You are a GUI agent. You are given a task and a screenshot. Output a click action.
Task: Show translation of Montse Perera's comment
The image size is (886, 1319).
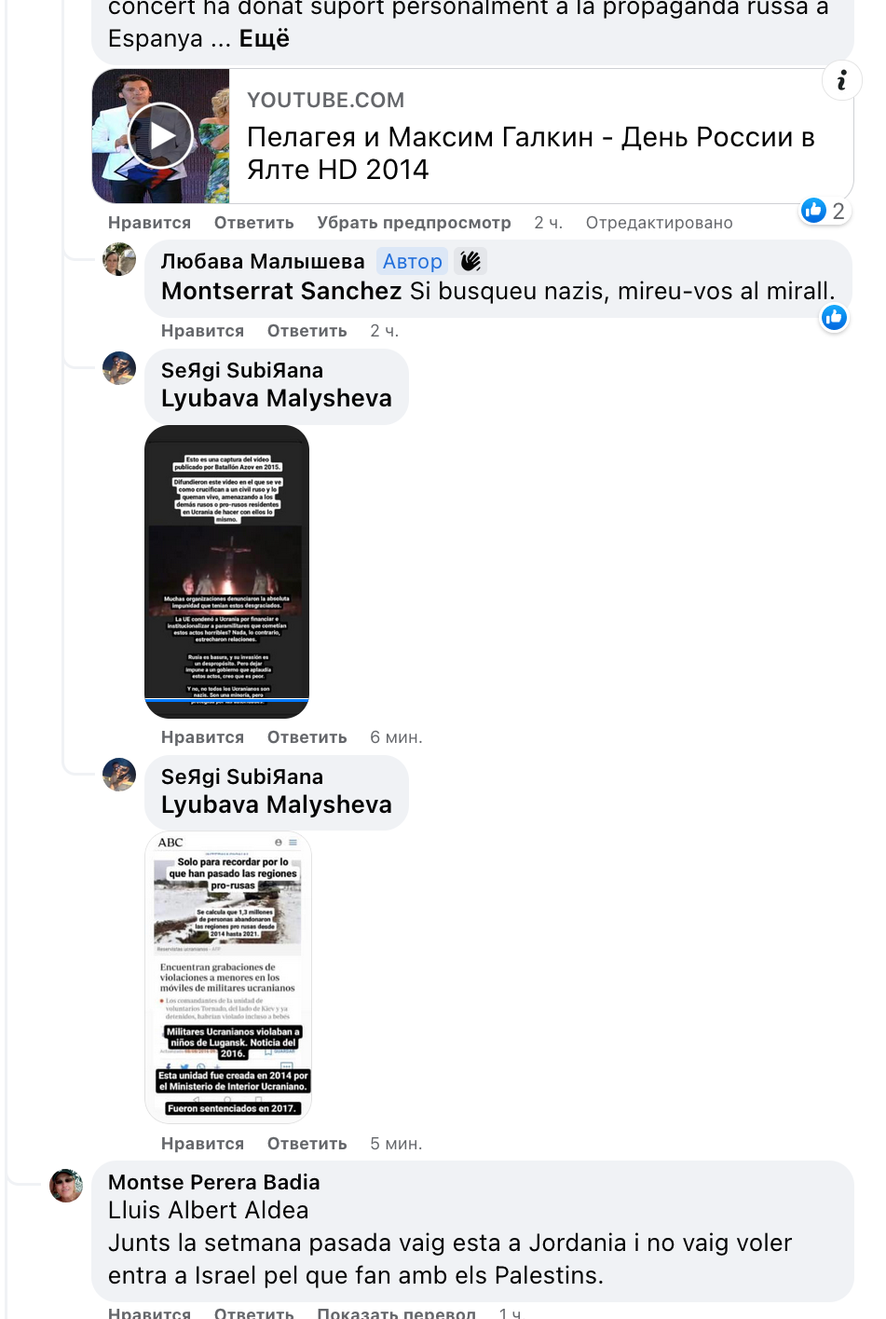(x=396, y=1312)
